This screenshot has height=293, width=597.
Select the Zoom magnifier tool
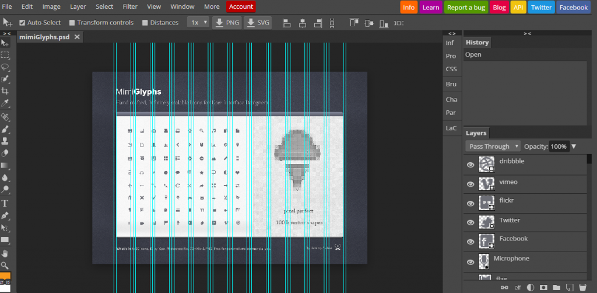coord(5,266)
